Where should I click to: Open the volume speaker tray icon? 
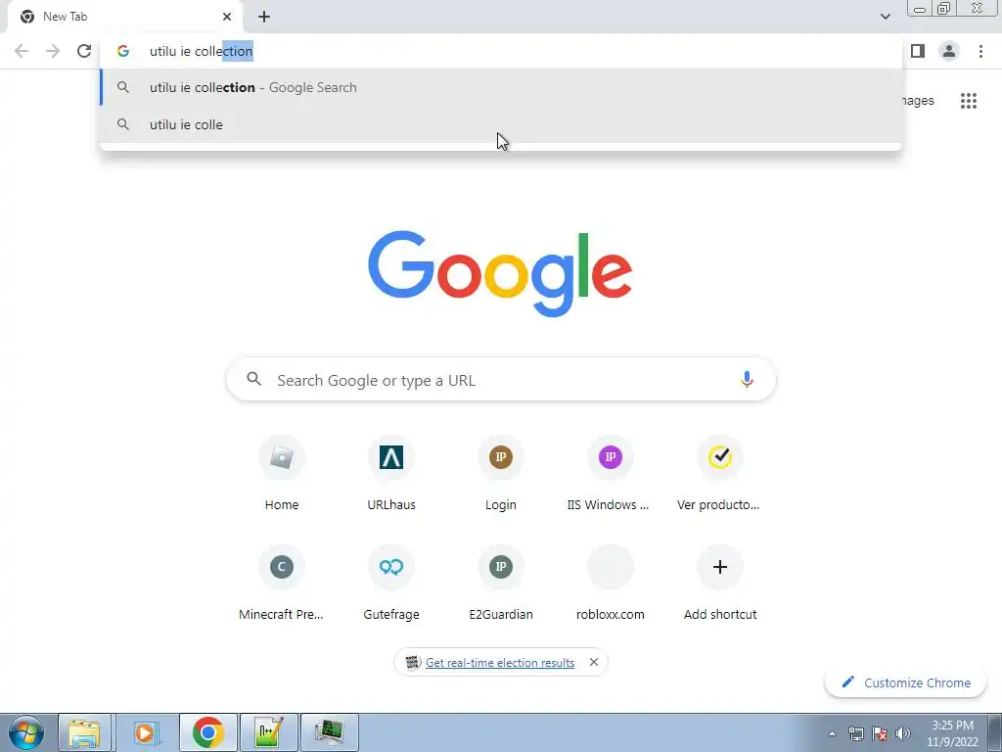coord(903,733)
